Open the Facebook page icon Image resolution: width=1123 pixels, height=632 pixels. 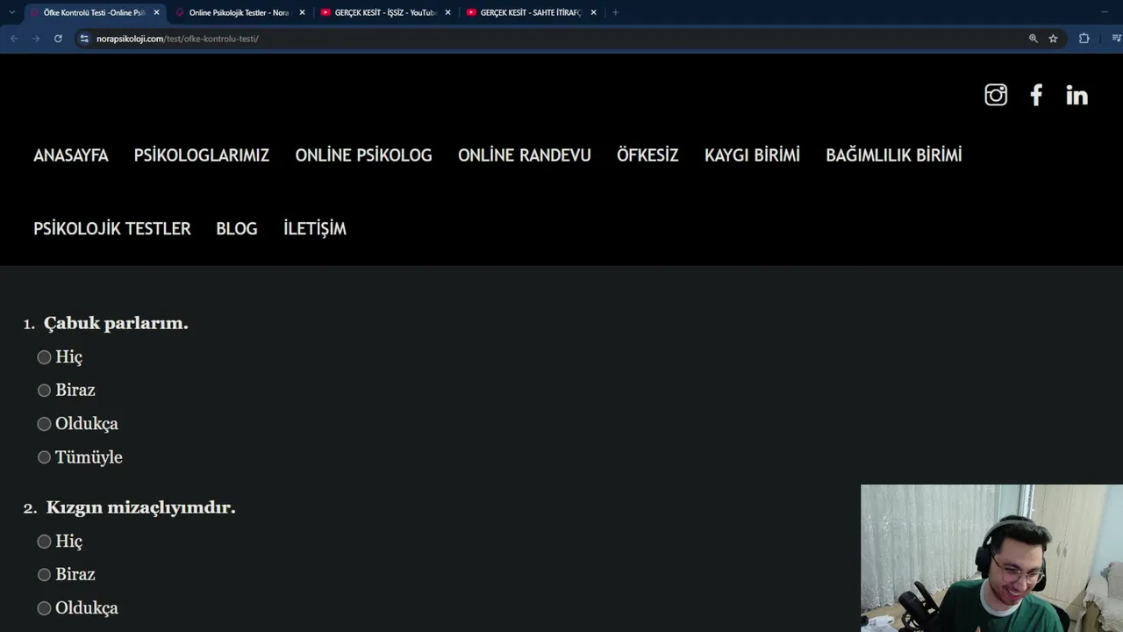pos(1036,95)
